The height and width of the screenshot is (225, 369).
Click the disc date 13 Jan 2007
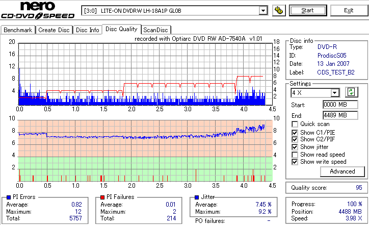(x=333, y=64)
